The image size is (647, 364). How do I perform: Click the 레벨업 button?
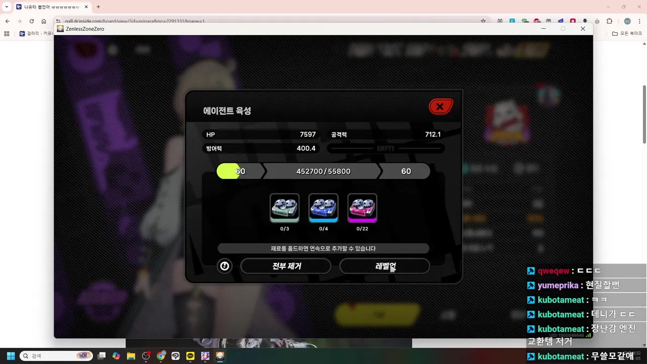pos(385,266)
